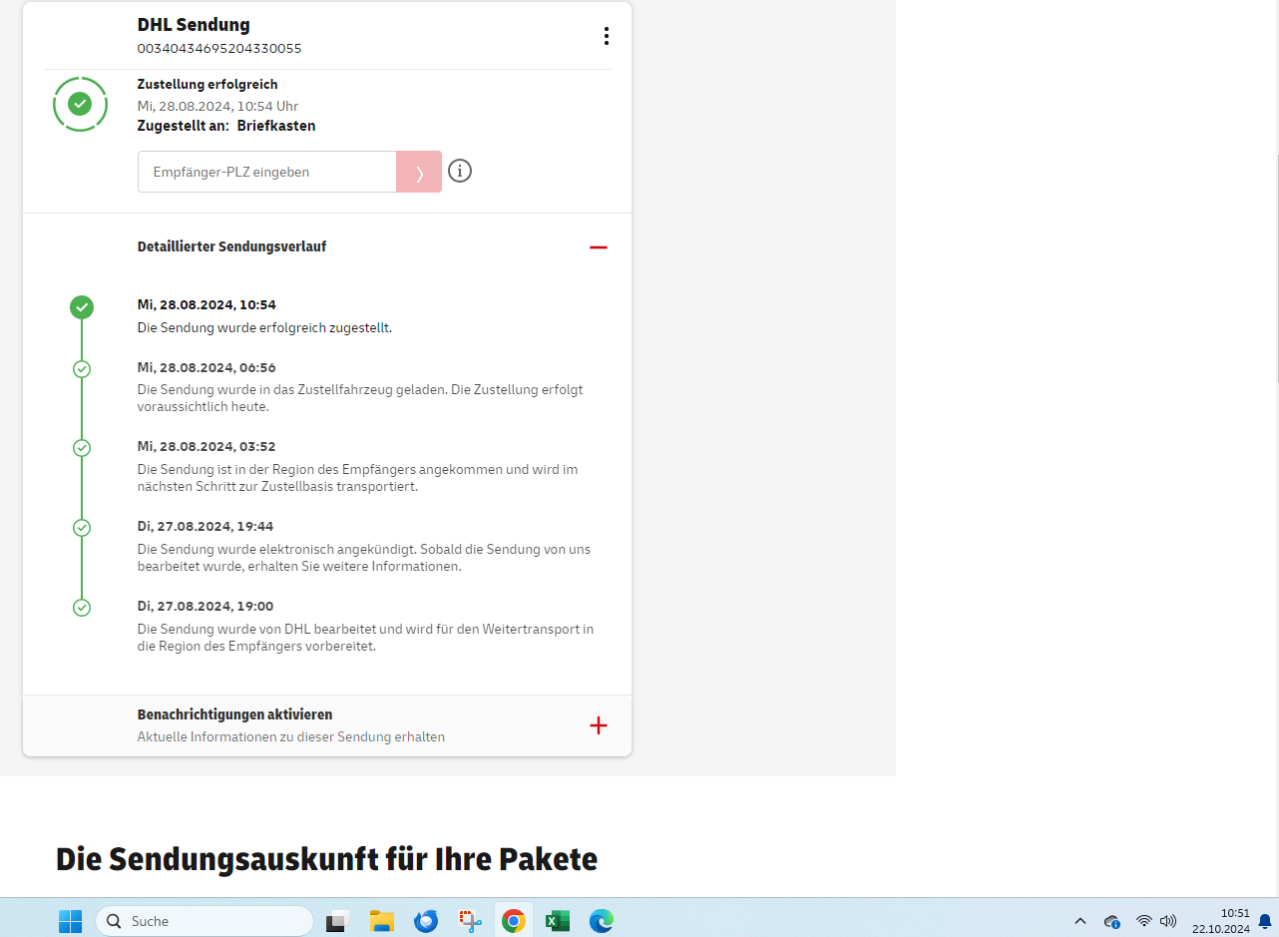Open Microsoft Edge from the taskbar
This screenshot has height=937, width=1279.
coord(602,921)
